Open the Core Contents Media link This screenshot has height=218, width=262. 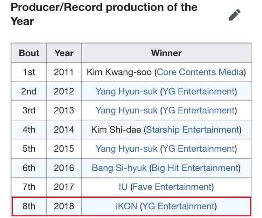[200, 72]
